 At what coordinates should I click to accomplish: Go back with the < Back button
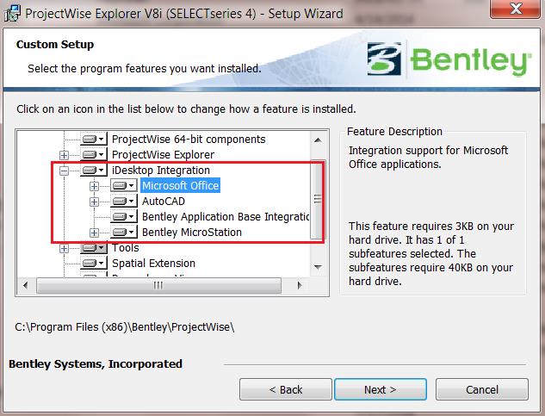pyautogui.click(x=286, y=389)
